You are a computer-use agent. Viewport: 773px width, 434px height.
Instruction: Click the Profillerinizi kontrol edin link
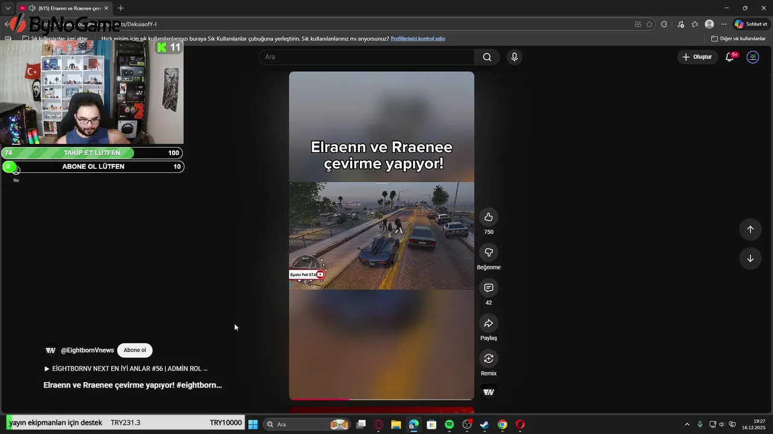[x=418, y=39]
